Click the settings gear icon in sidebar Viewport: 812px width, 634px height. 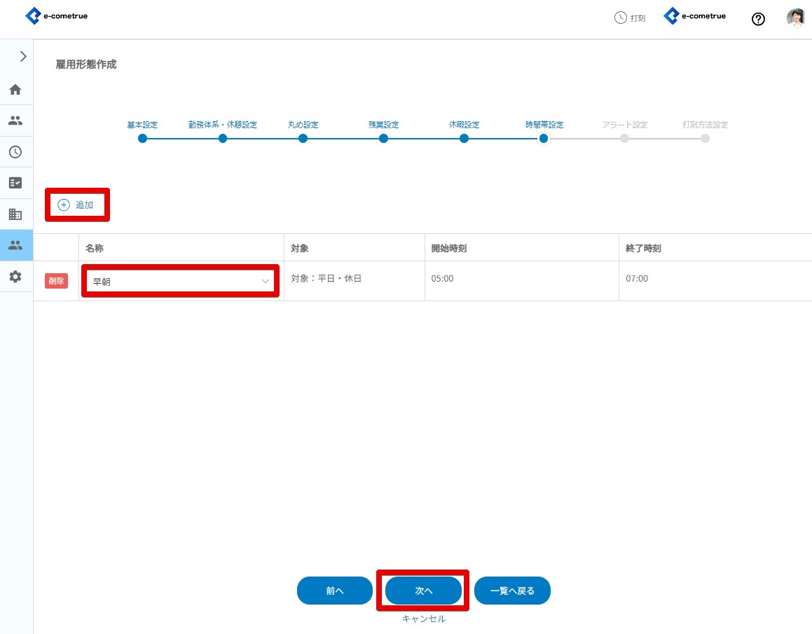[x=15, y=277]
